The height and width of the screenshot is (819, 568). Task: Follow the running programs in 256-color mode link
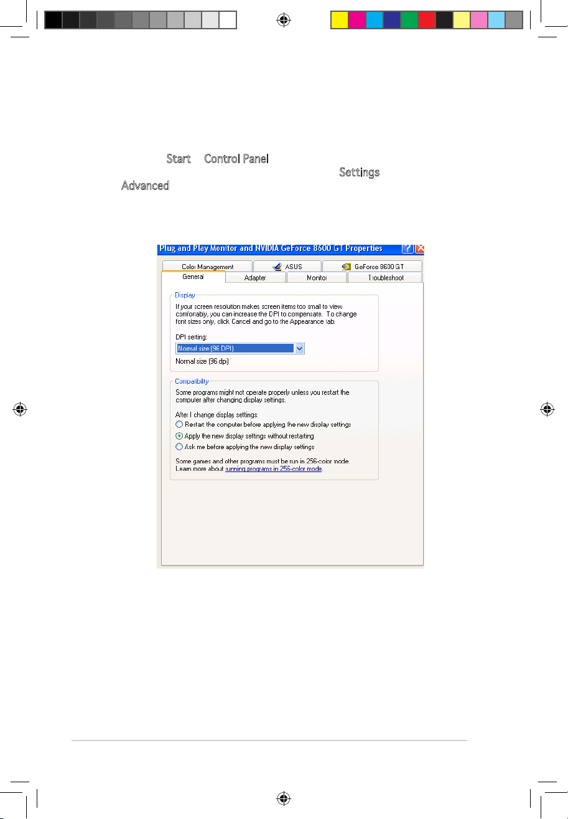click(x=273, y=469)
